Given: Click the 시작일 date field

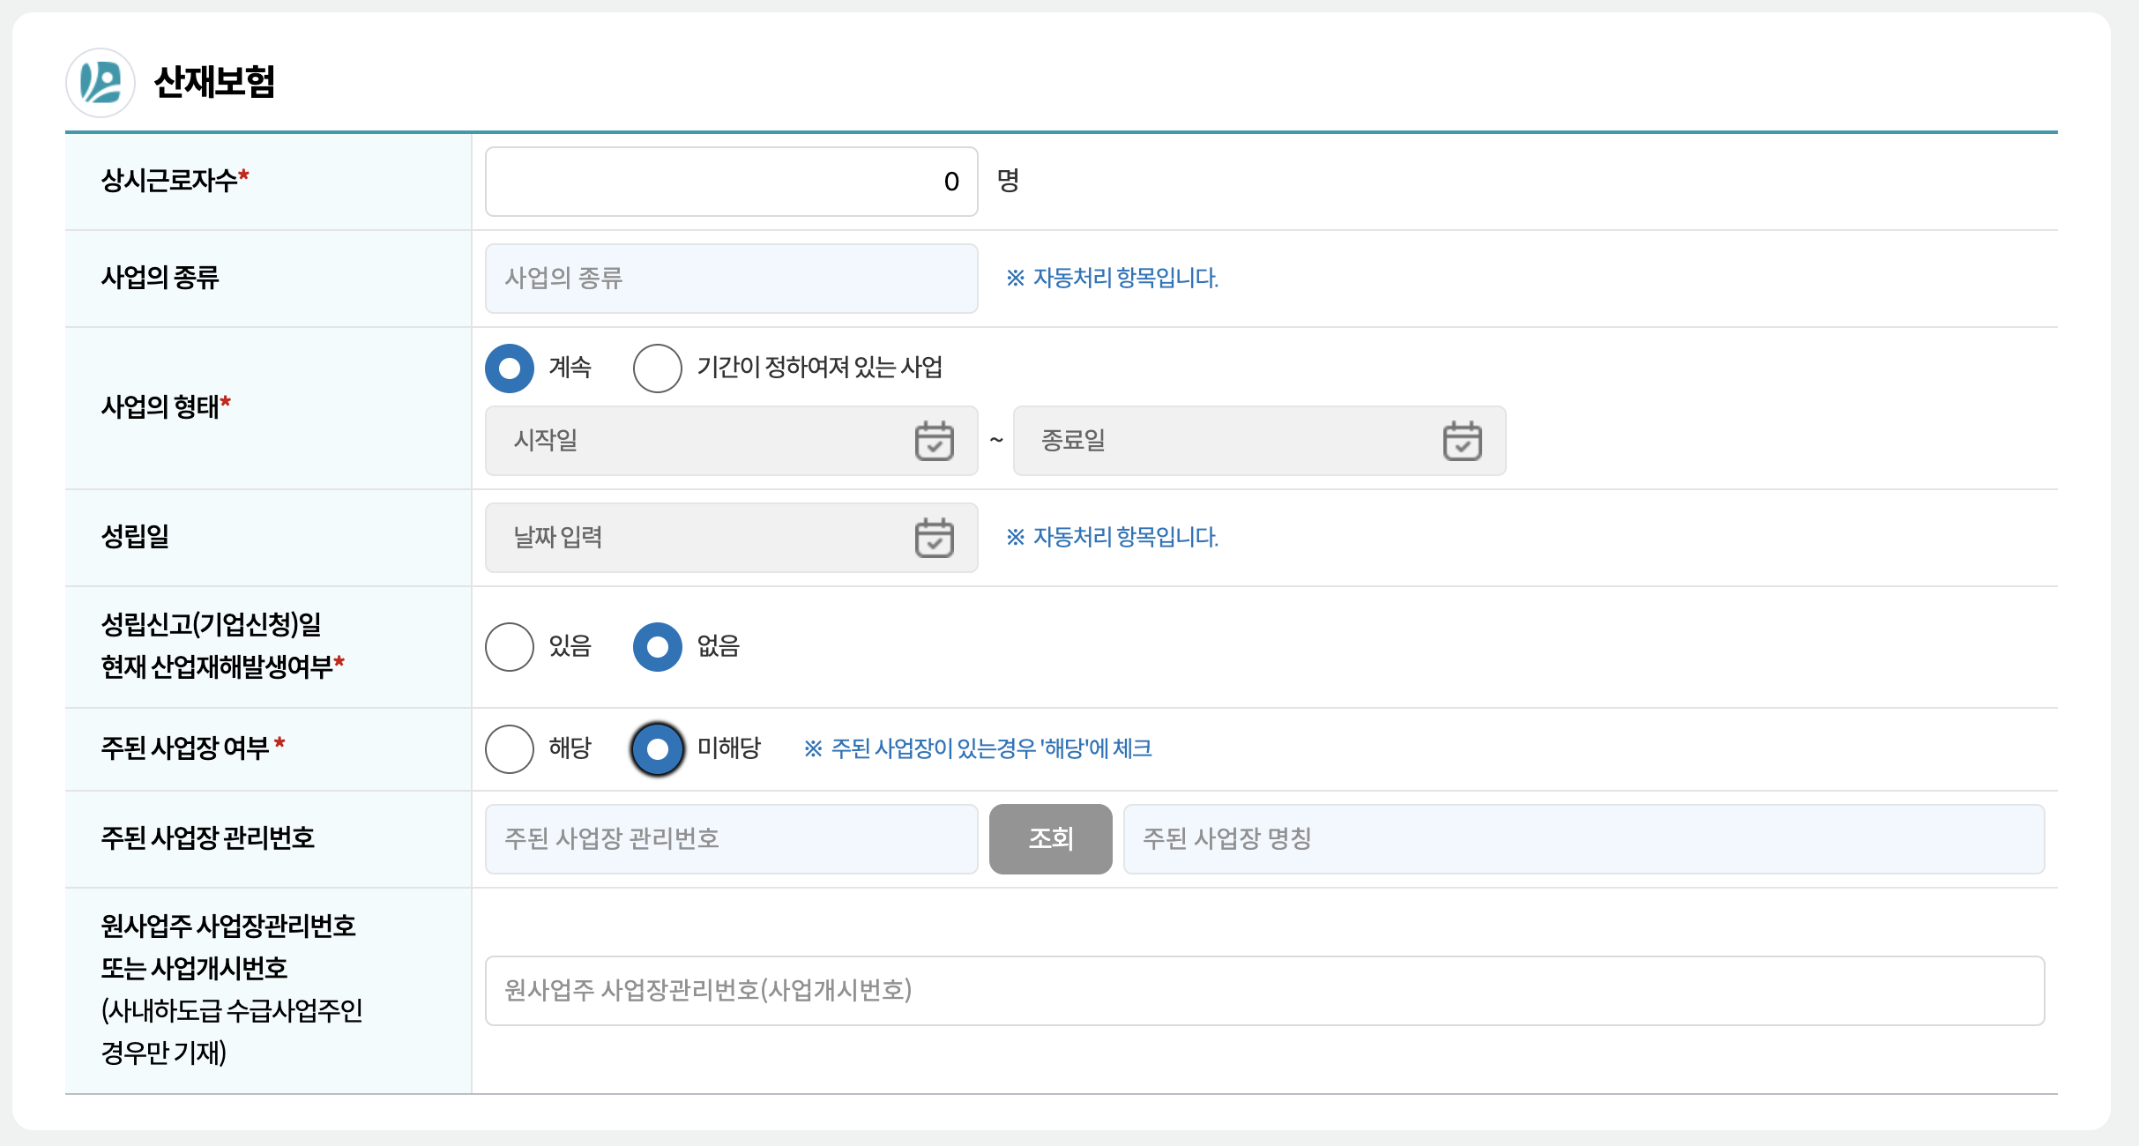Looking at the screenshot, I should click(697, 441).
